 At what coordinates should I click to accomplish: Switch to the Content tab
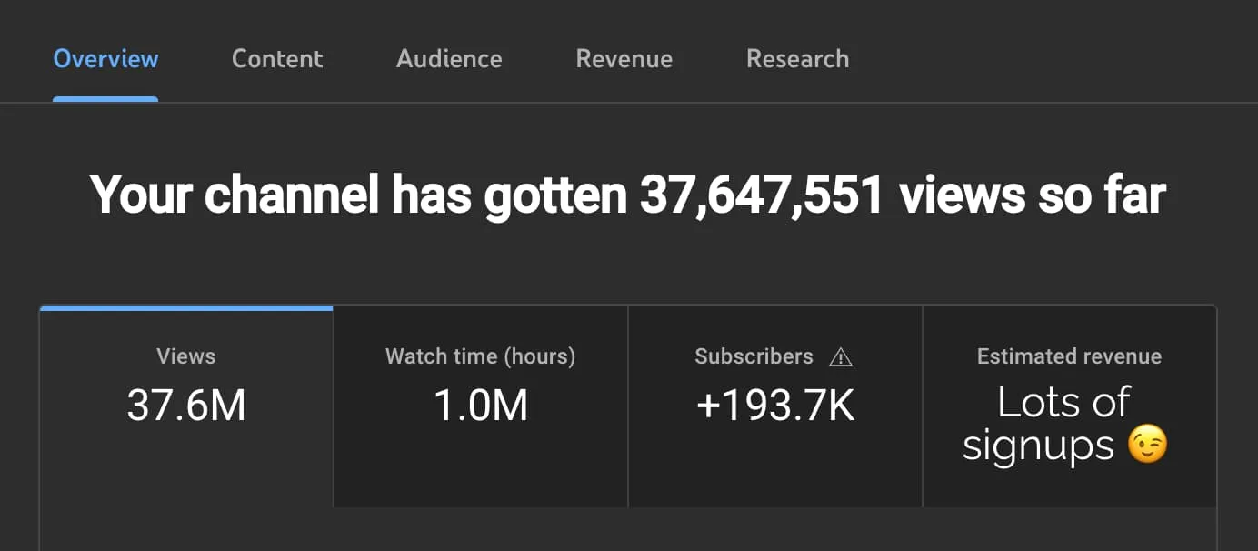[277, 59]
